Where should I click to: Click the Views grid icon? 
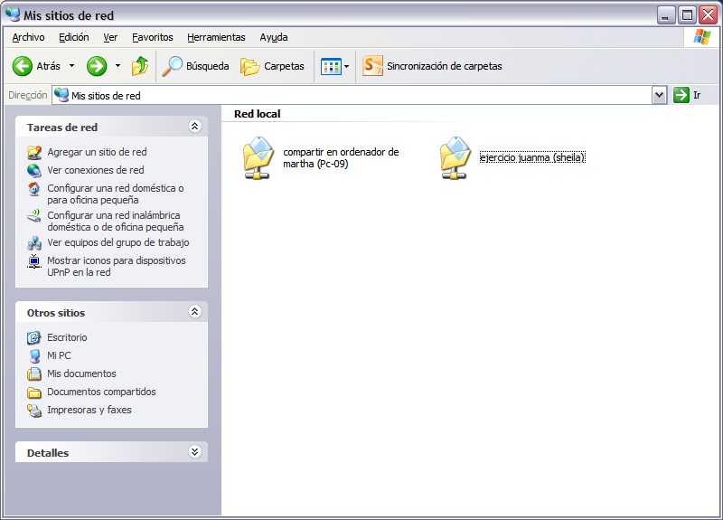tap(331, 66)
